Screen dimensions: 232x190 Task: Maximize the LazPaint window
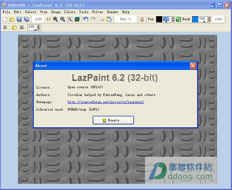(220, 5)
